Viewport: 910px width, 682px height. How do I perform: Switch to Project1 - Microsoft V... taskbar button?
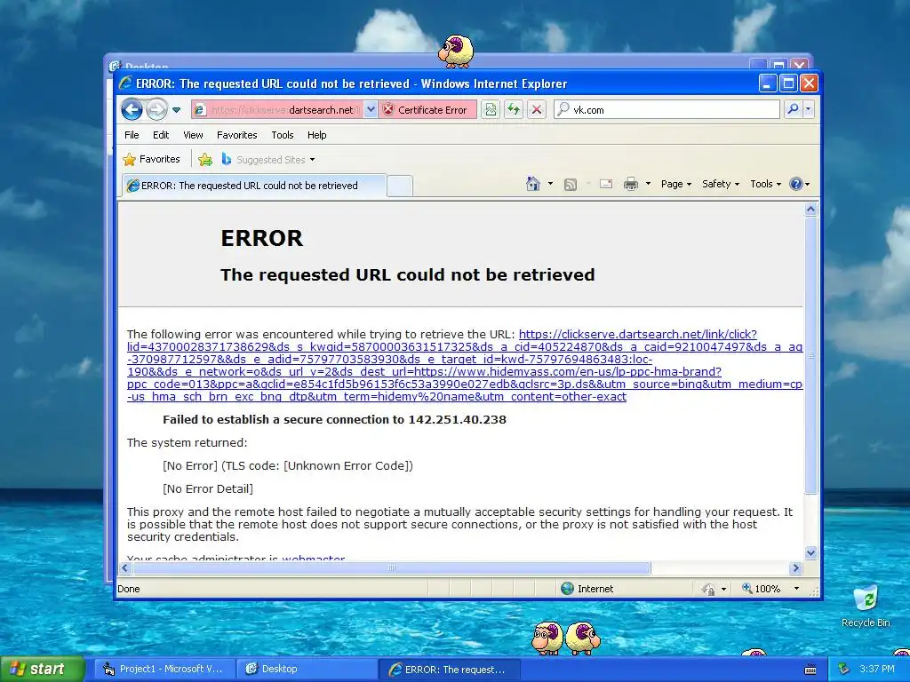[164, 669]
